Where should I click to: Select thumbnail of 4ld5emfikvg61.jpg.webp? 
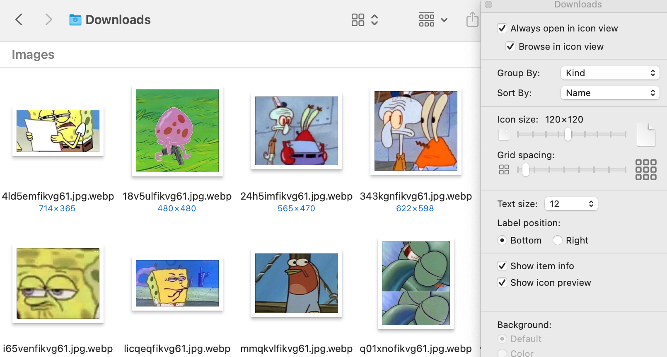click(58, 131)
